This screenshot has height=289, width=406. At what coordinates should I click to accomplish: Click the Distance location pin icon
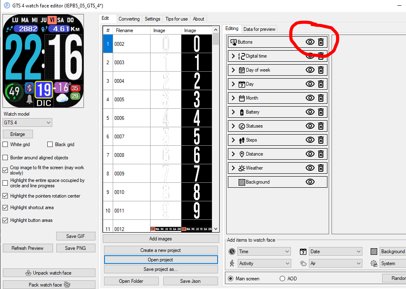click(241, 154)
